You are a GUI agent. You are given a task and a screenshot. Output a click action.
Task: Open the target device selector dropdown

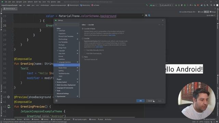[x=166, y=5]
